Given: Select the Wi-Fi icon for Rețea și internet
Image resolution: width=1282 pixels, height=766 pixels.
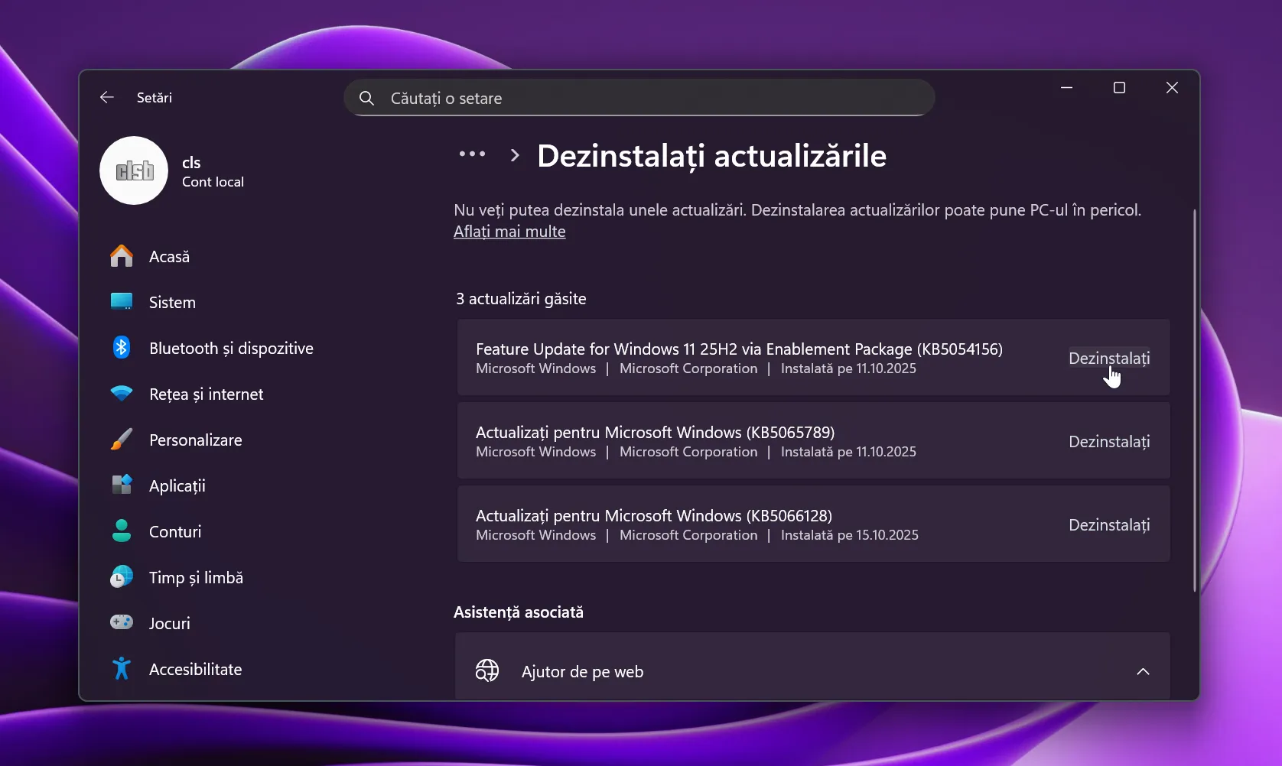Looking at the screenshot, I should tap(122, 394).
